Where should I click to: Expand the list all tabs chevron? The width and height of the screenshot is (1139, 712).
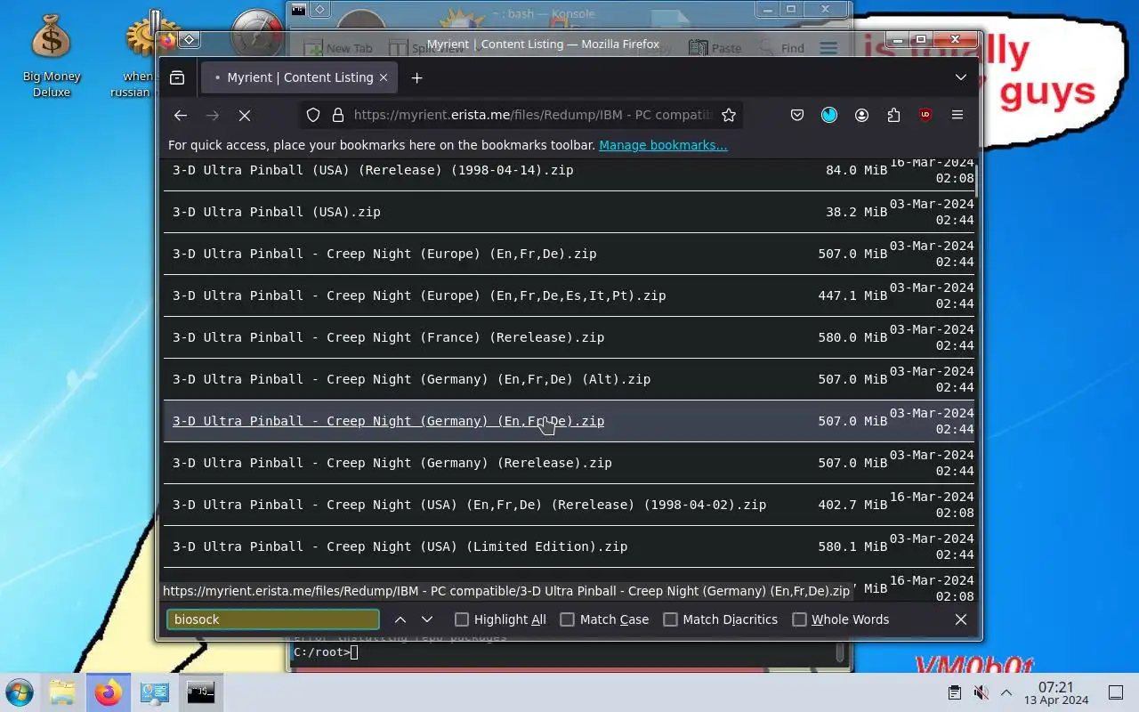[x=961, y=77]
